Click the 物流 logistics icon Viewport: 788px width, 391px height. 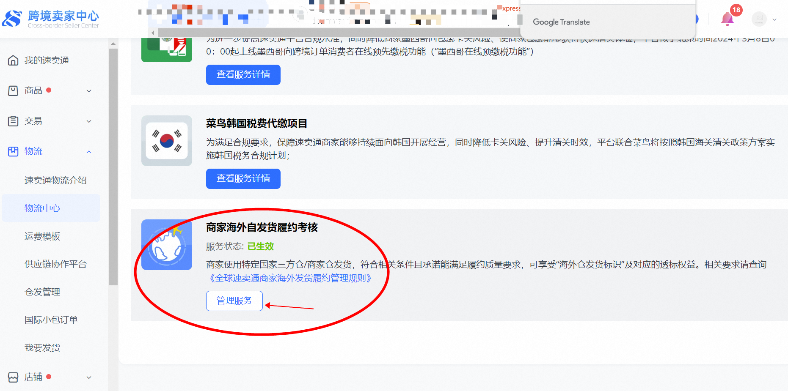point(13,151)
